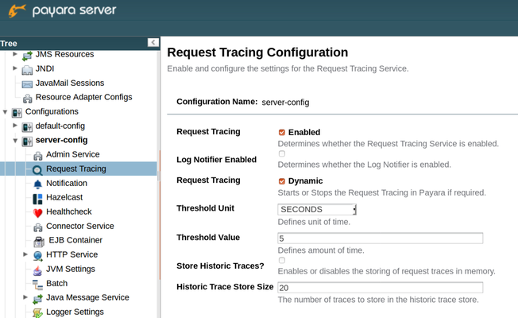Expand the HTTP Service tree node
The height and width of the screenshot is (318, 518).
point(25,255)
